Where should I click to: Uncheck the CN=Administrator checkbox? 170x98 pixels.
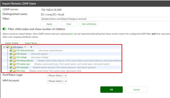coord(11,50)
